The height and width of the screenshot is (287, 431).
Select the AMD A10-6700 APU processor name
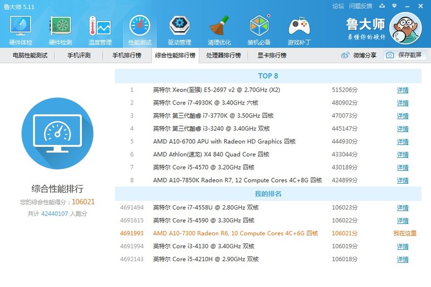point(224,142)
